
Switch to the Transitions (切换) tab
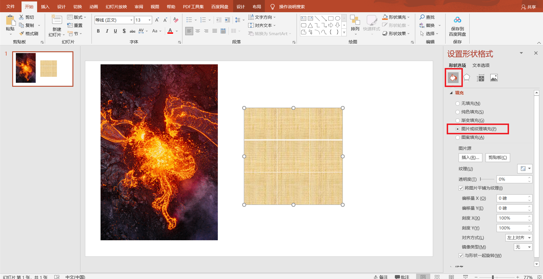(x=77, y=7)
